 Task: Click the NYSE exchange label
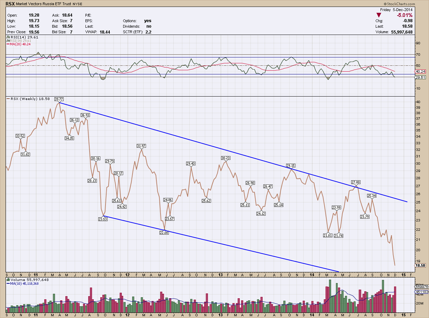(x=77, y=4)
